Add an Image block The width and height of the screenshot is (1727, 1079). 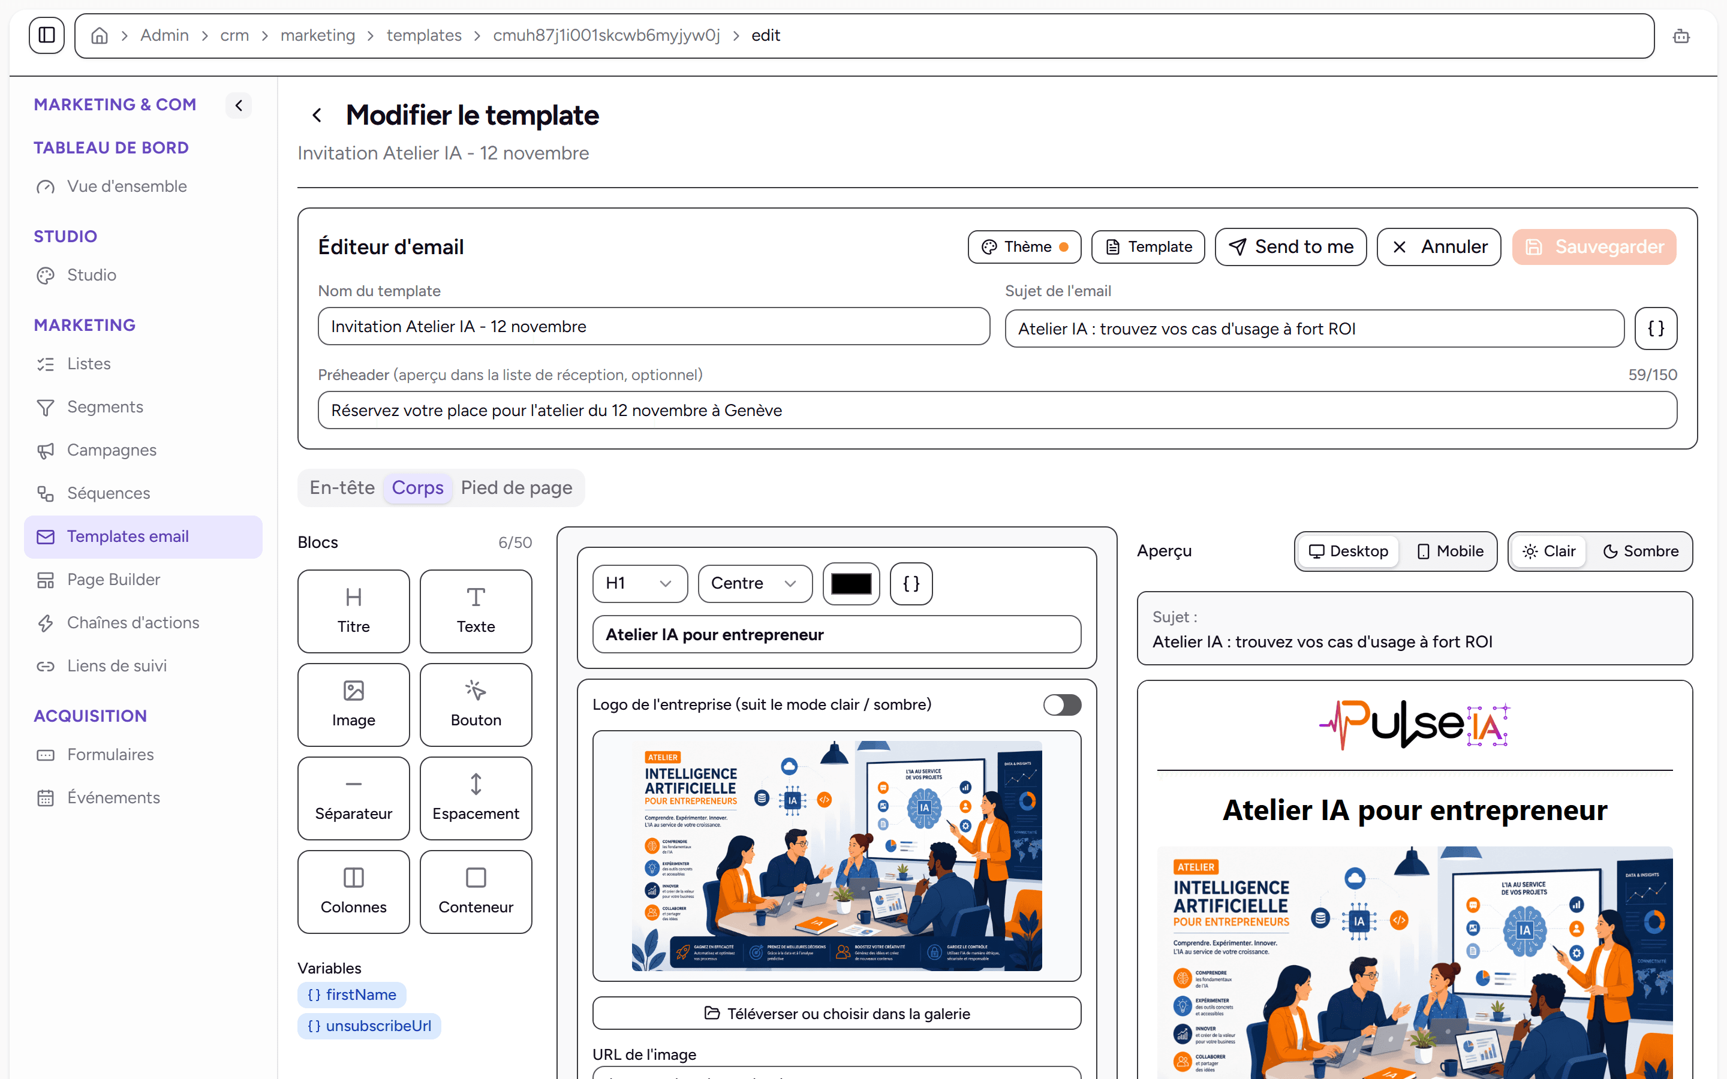(354, 705)
